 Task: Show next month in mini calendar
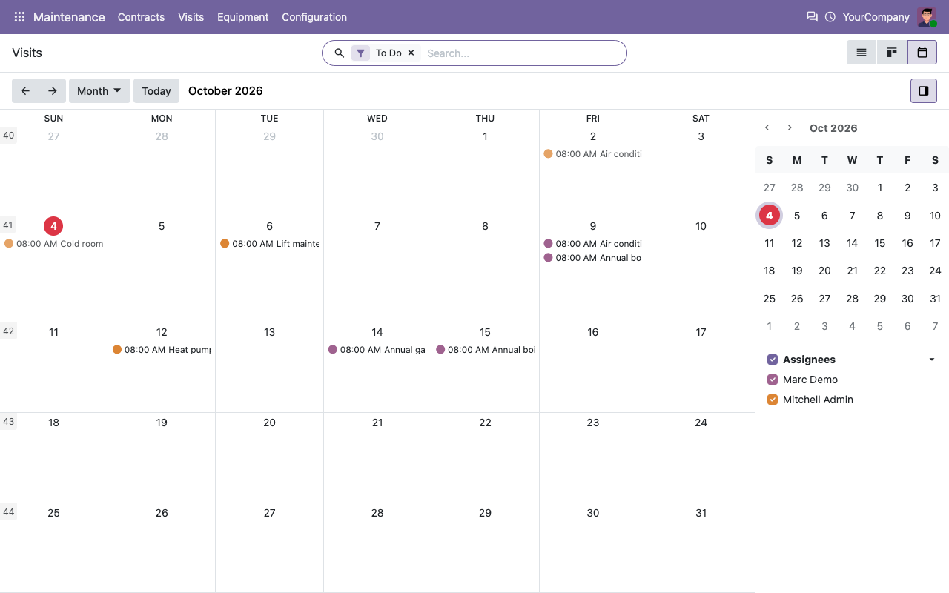790,128
